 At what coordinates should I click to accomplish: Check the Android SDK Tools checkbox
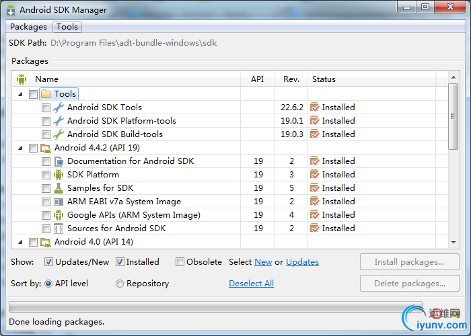click(46, 108)
